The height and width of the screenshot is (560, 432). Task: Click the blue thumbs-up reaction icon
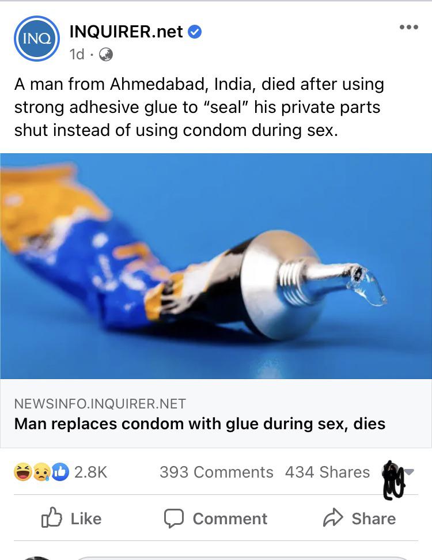(x=60, y=472)
